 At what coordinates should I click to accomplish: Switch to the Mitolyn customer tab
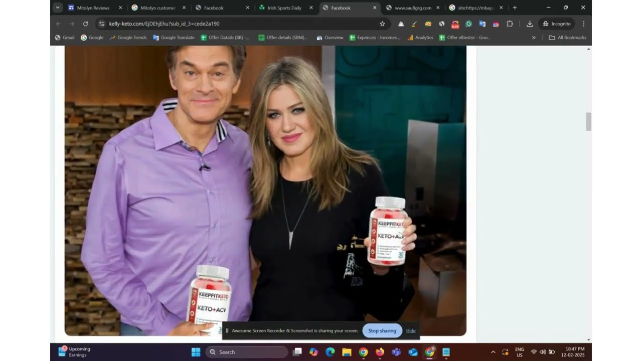click(x=158, y=8)
